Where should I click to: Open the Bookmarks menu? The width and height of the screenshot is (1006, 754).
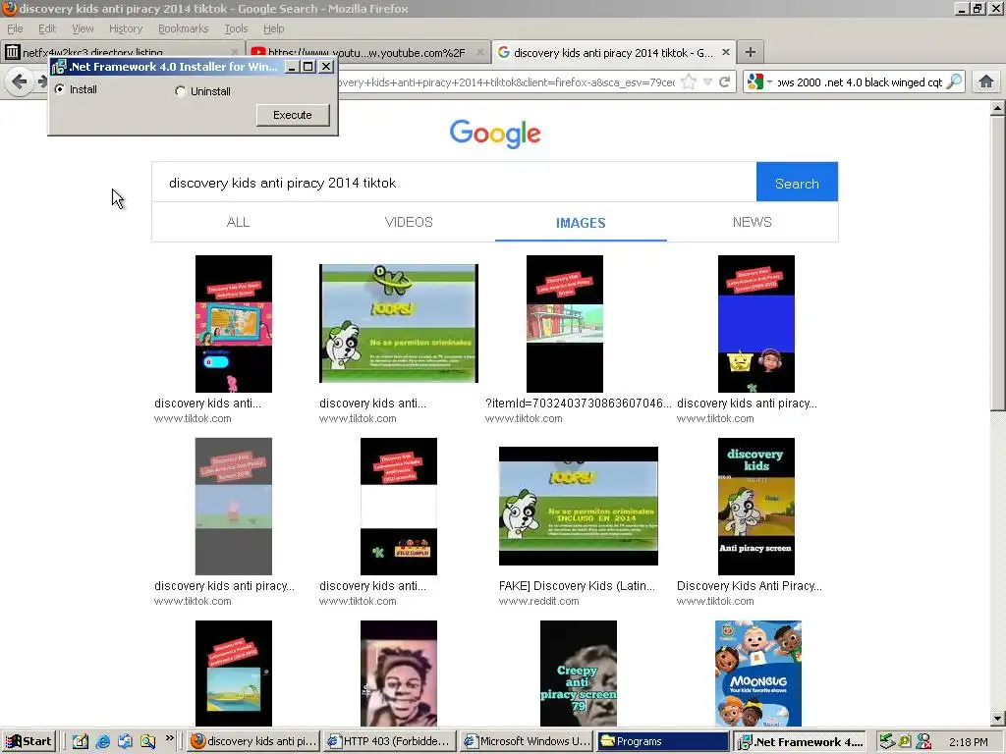(184, 28)
